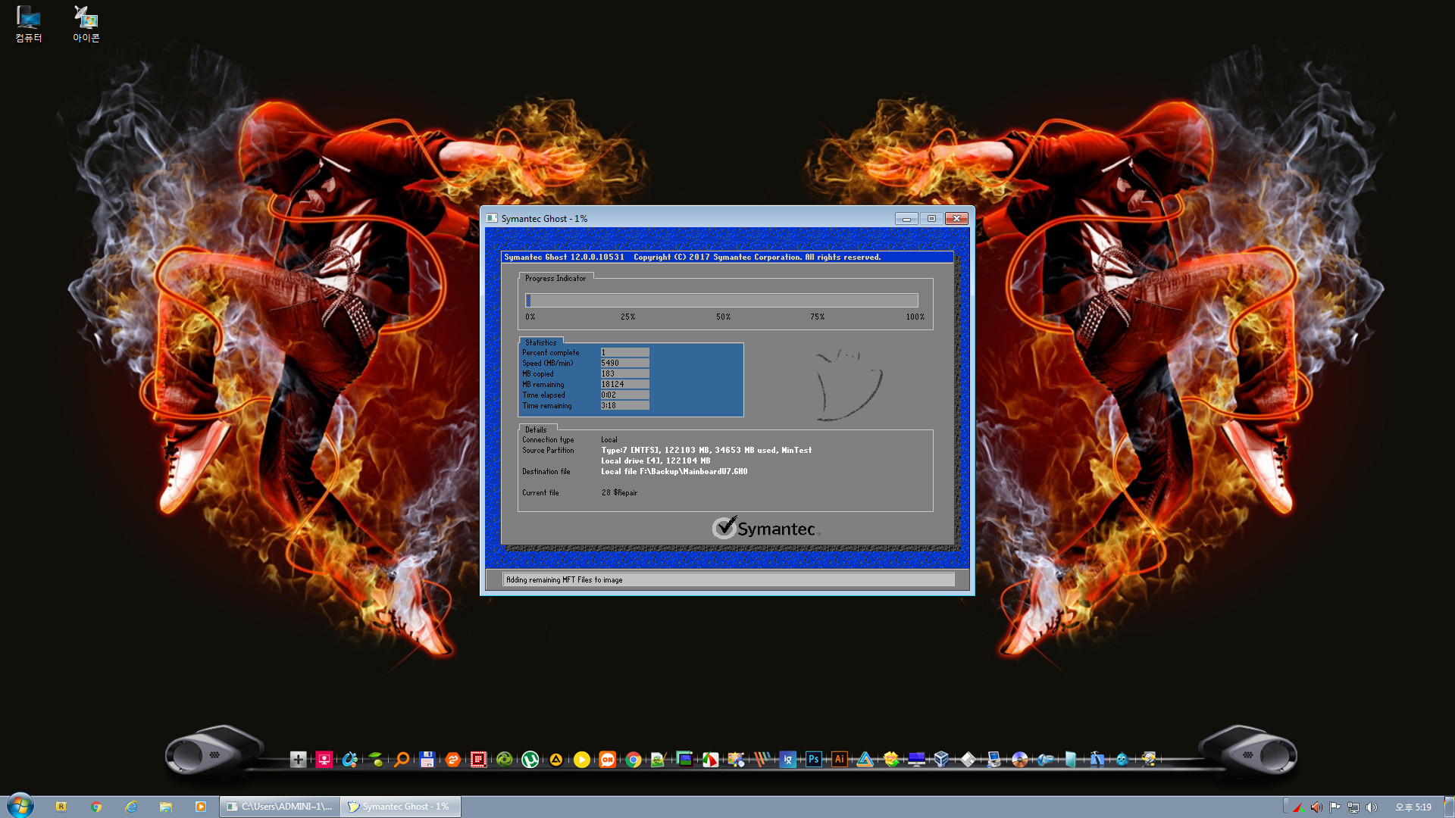The image size is (1455, 818).
Task: Click the Current file '28 $Repair' entry
Action: click(x=619, y=493)
